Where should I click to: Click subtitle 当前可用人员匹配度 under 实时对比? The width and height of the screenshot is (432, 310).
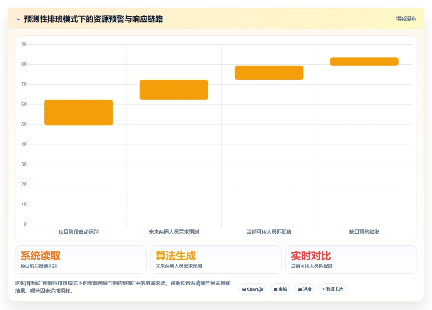click(312, 266)
